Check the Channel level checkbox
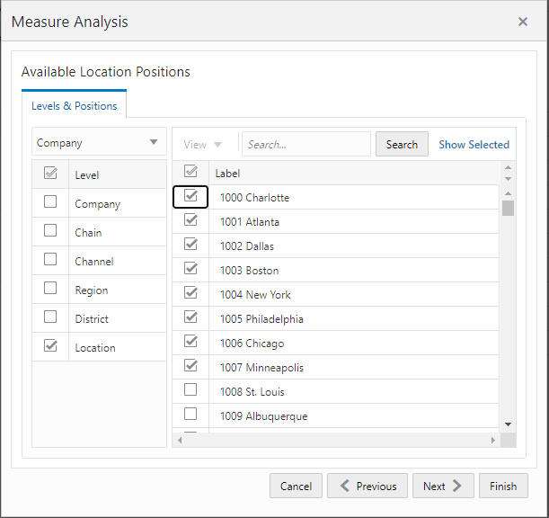Screen dimensions: 549x518 (x=50, y=259)
